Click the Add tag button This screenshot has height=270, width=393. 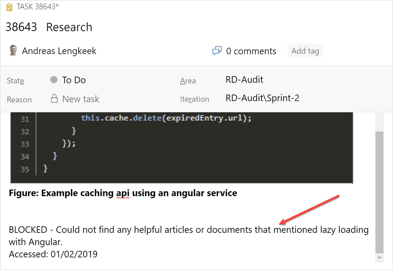305,51
